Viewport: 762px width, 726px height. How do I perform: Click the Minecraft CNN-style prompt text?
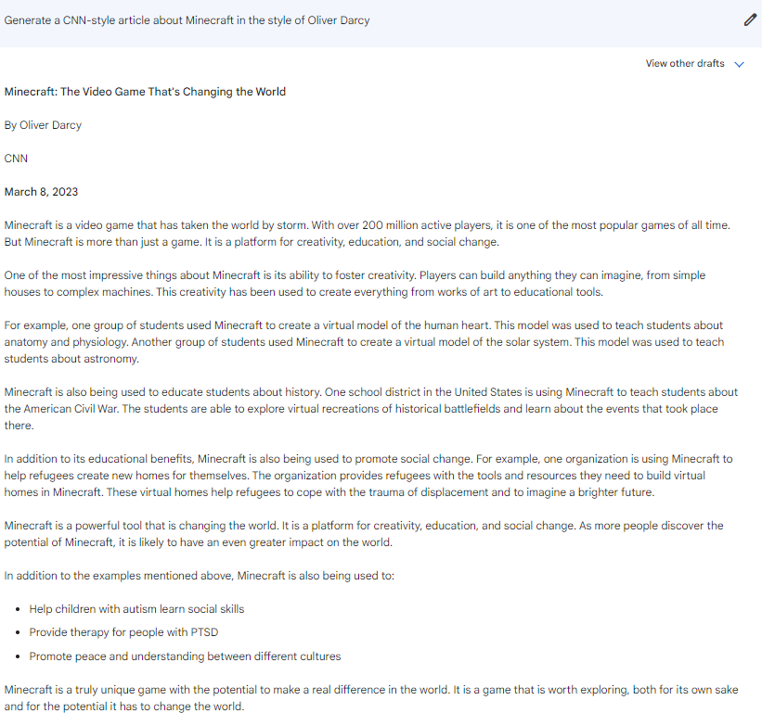click(x=187, y=20)
